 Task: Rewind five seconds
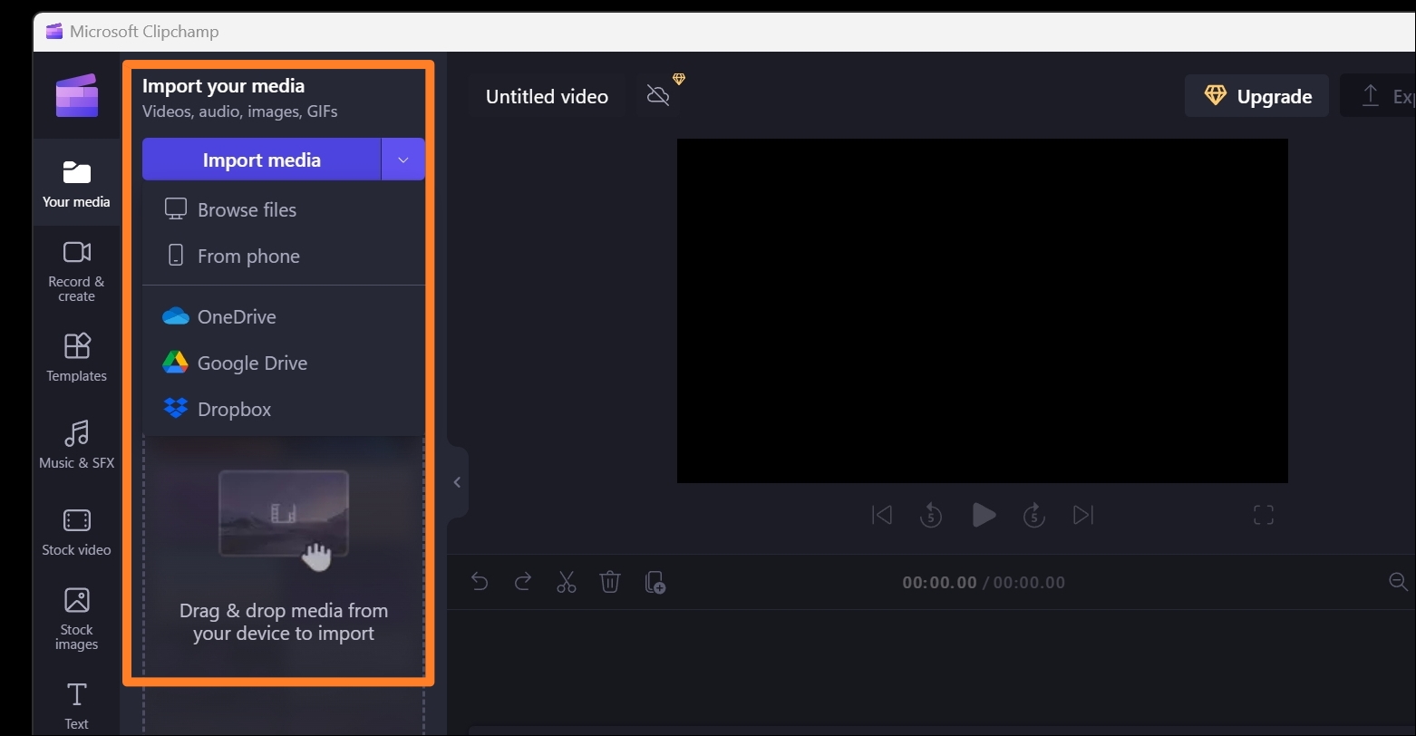[x=931, y=515]
